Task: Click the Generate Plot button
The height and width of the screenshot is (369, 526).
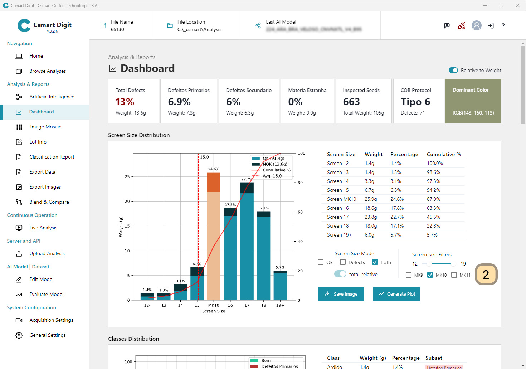Action: pos(396,294)
